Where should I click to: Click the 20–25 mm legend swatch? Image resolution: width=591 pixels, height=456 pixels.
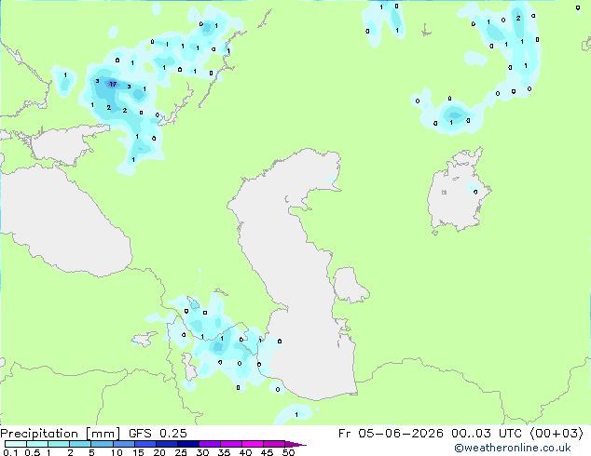click(x=166, y=444)
